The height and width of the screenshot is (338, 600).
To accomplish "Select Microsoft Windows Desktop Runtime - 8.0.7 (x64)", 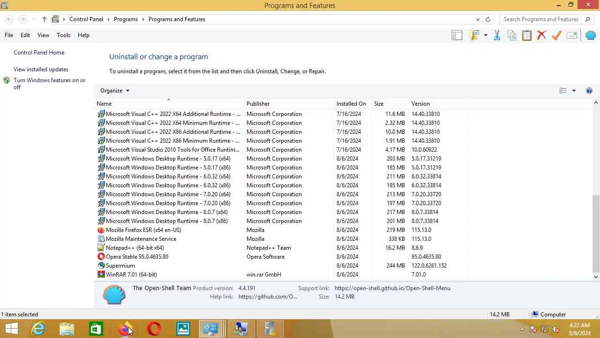I will click(x=281, y=212).
